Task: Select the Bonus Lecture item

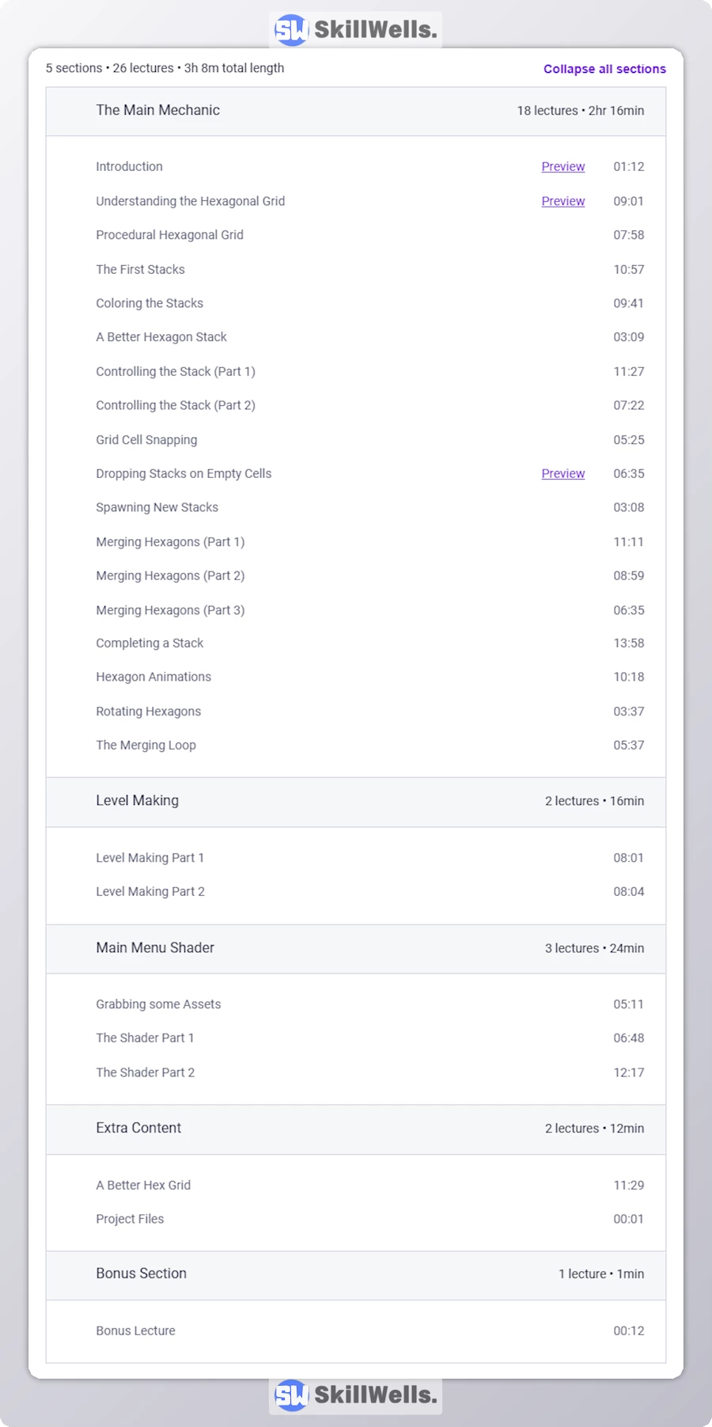Action: point(135,1331)
